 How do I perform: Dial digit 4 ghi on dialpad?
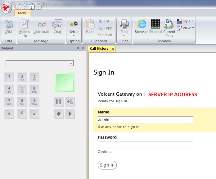tap(9, 89)
